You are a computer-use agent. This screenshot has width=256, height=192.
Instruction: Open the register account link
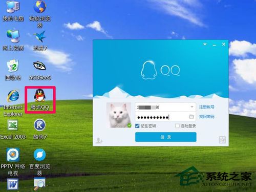(206, 107)
